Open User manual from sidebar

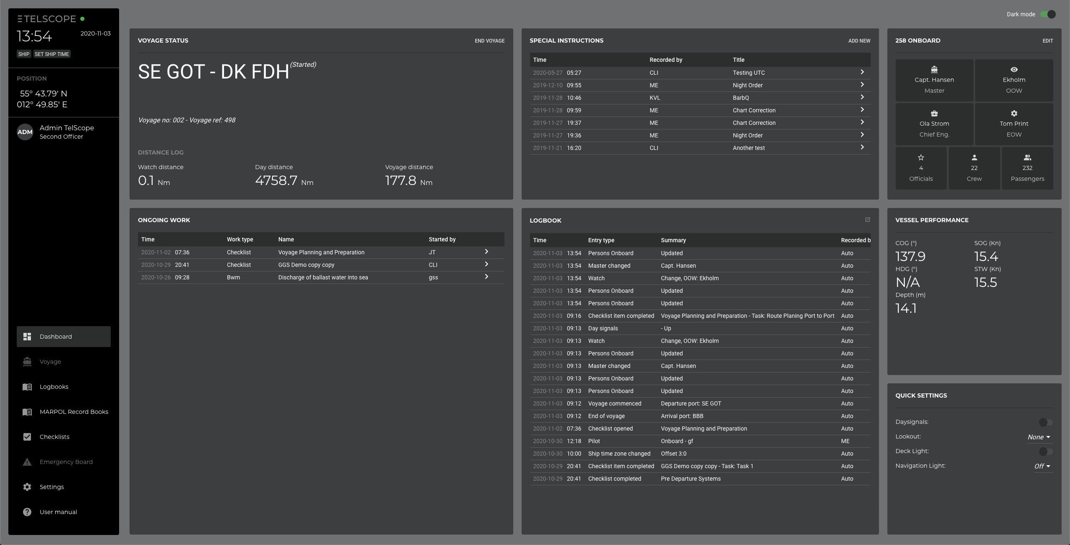(x=59, y=512)
